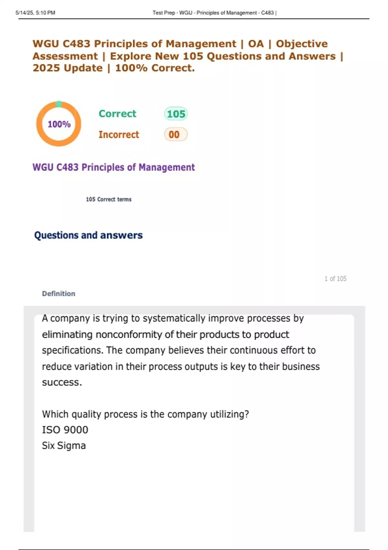This screenshot has height=550, width=388.
Task: Choose the ISO 9000 answer option
Action: [x=65, y=430]
